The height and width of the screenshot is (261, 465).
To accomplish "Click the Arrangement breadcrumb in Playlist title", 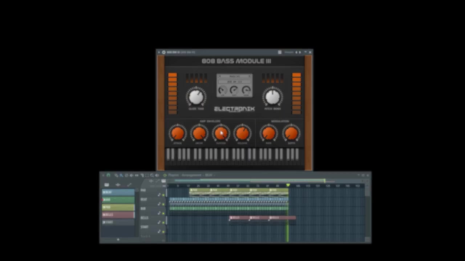I will [191, 175].
